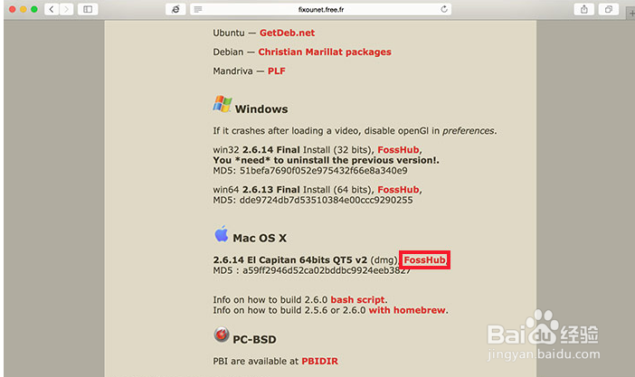The image size is (635, 377).
Task: Click the Windows section heading
Action: click(261, 108)
